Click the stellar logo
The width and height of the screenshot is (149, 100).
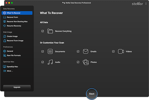pos(137,4)
